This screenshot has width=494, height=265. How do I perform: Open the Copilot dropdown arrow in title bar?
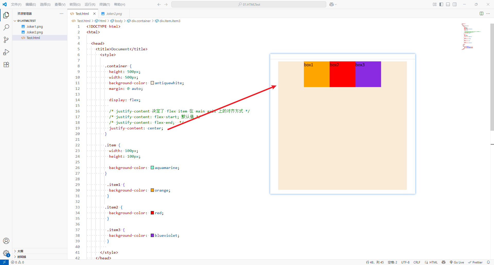336,4
